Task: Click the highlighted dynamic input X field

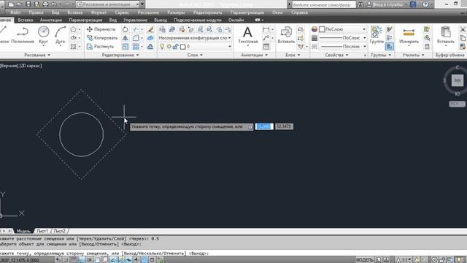Action: point(264,126)
